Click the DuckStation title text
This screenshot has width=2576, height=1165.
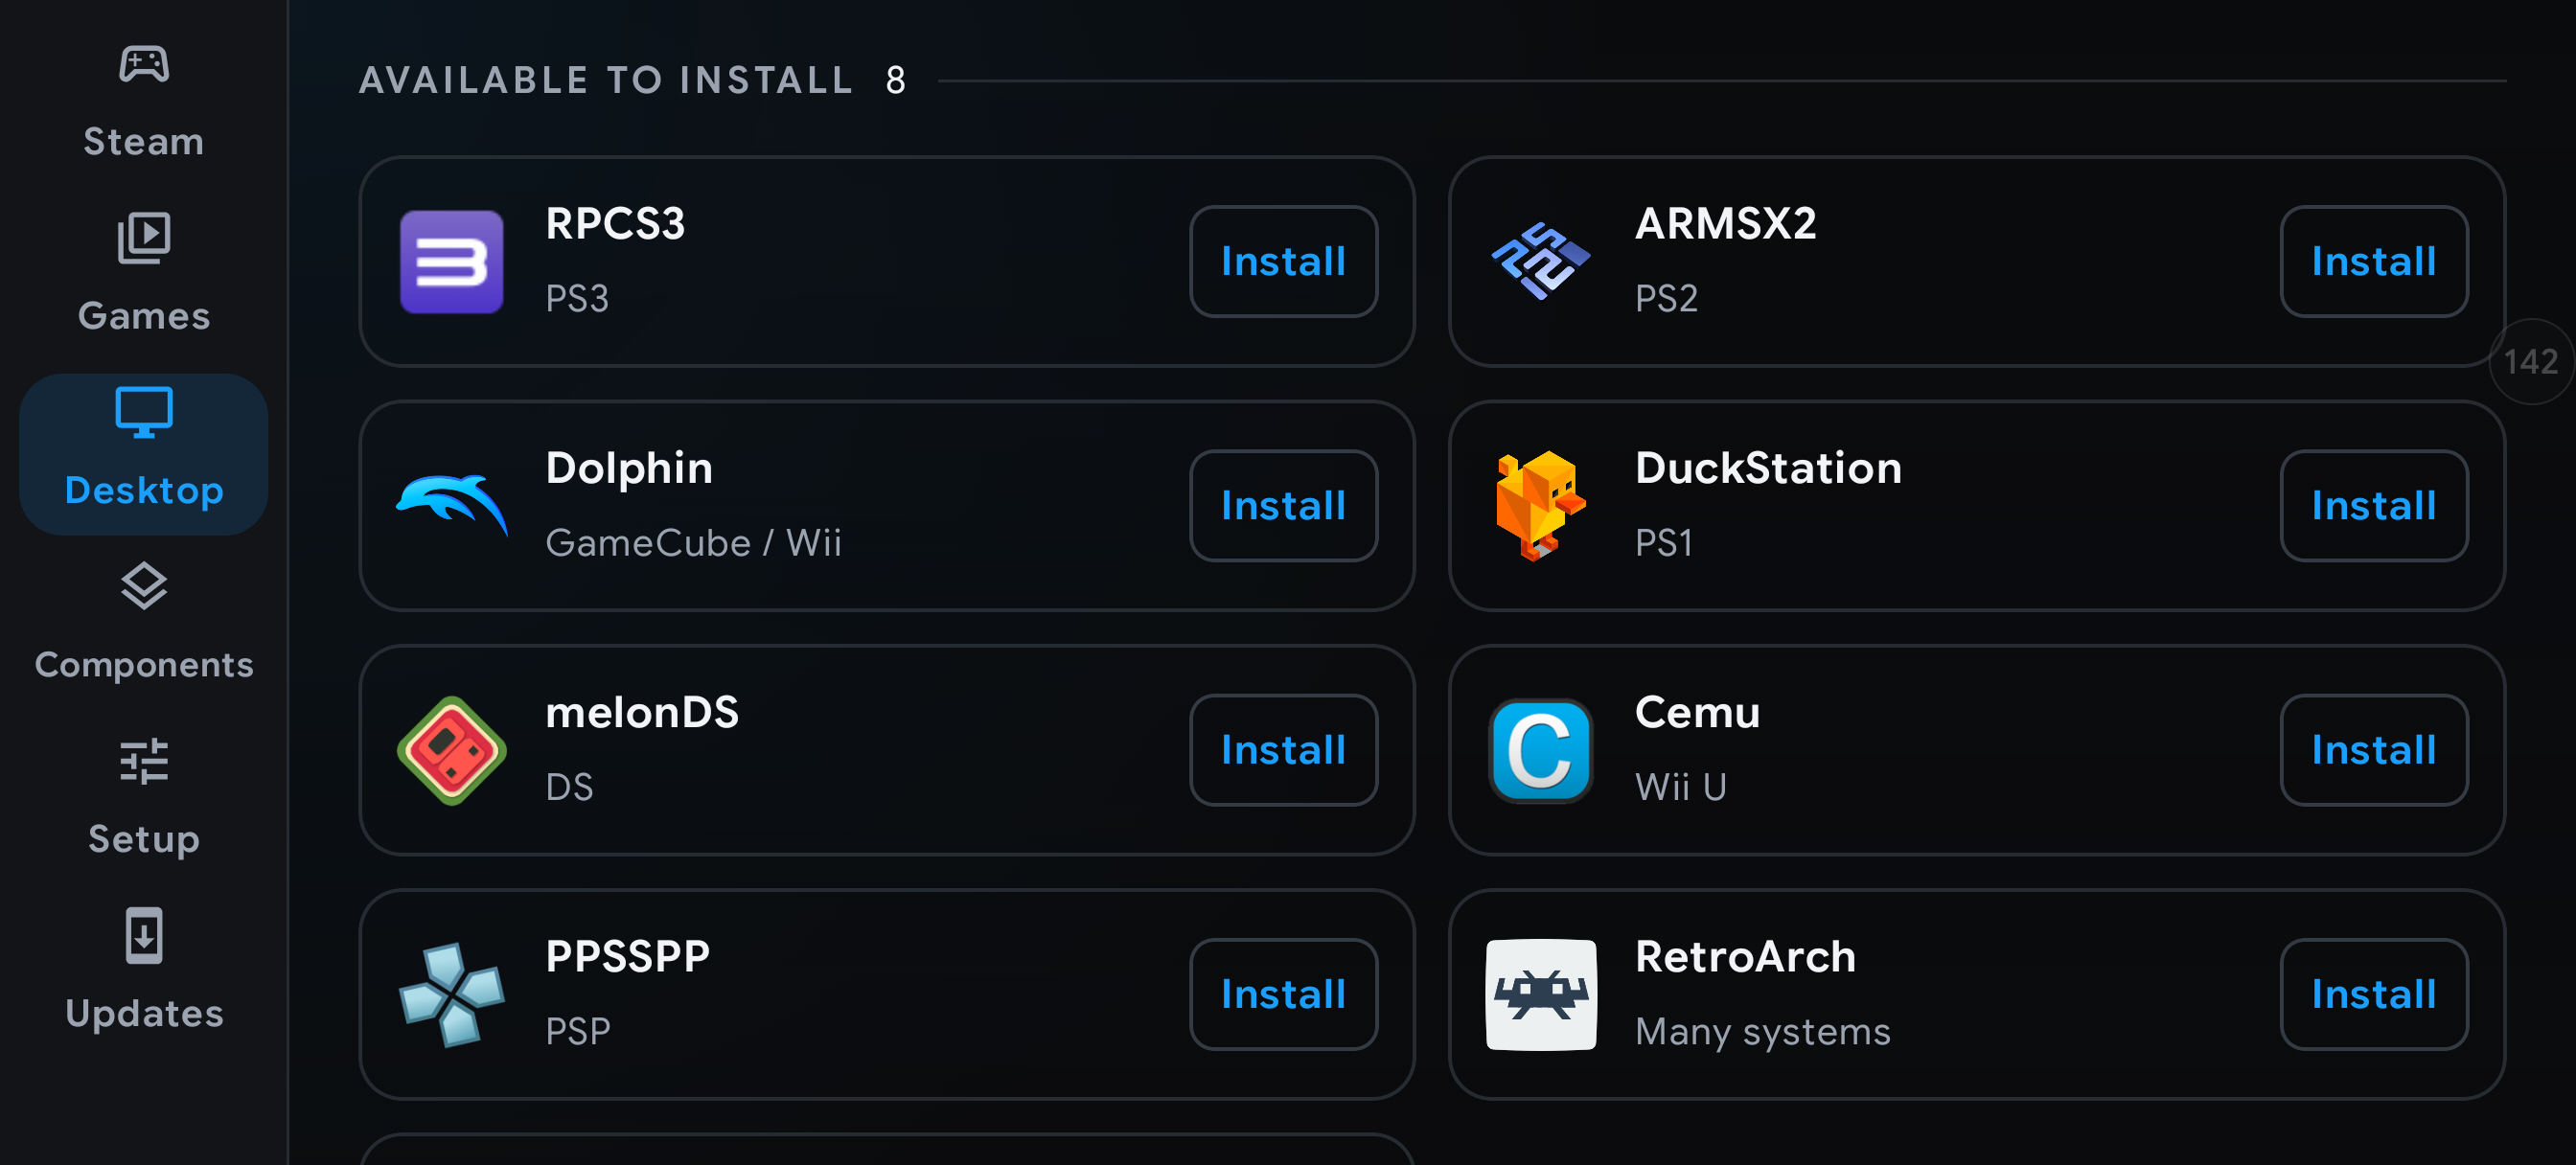coord(1768,468)
